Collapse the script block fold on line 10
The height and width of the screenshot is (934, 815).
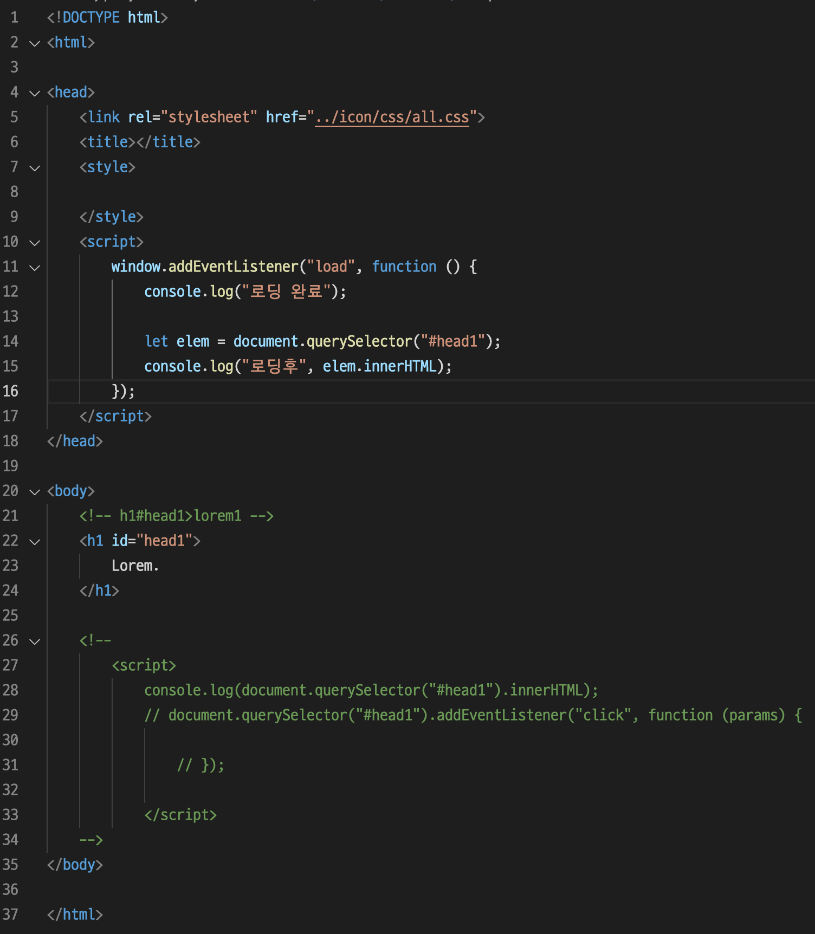[x=35, y=242]
